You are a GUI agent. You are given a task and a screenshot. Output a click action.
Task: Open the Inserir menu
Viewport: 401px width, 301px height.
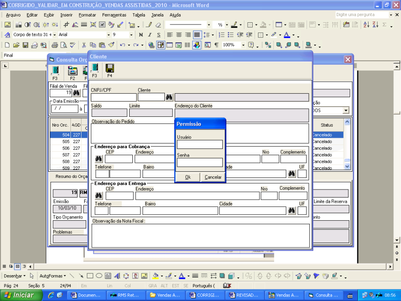(x=66, y=15)
